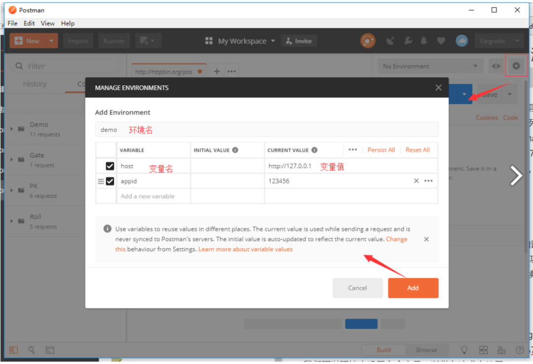Click the Invite button

pos(299,41)
